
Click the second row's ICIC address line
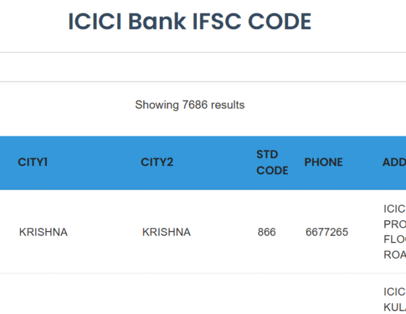(394, 292)
